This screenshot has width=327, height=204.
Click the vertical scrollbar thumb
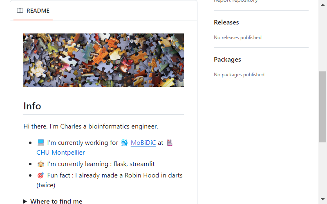(x=323, y=107)
